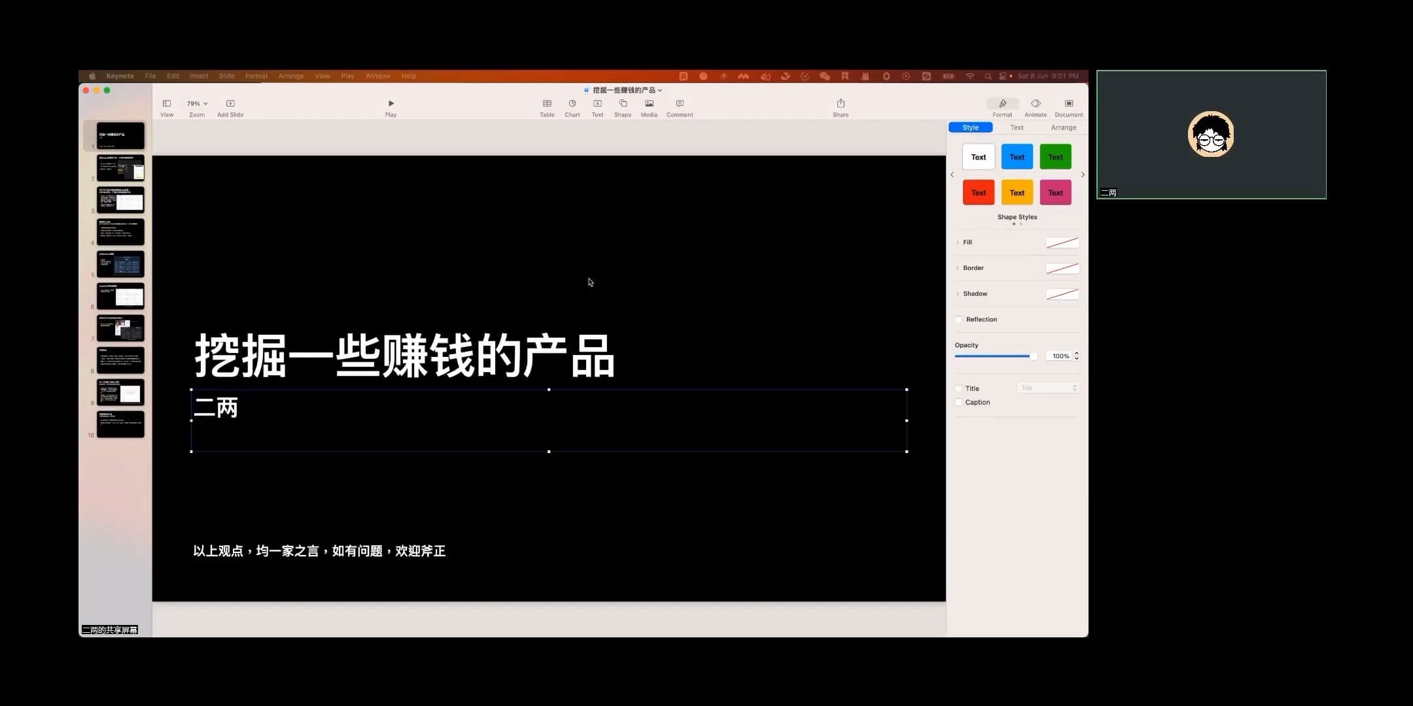The width and height of the screenshot is (1413, 706).
Task: Enable the Reflection option
Action: (959, 319)
